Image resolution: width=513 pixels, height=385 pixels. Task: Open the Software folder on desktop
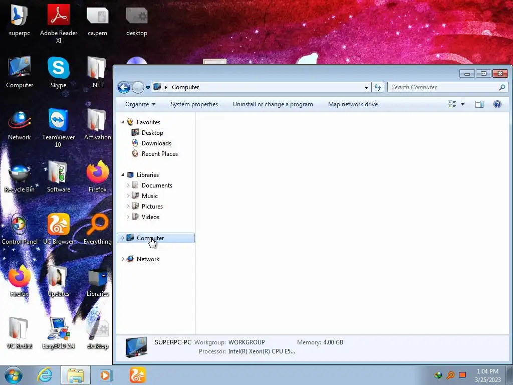tap(59, 176)
